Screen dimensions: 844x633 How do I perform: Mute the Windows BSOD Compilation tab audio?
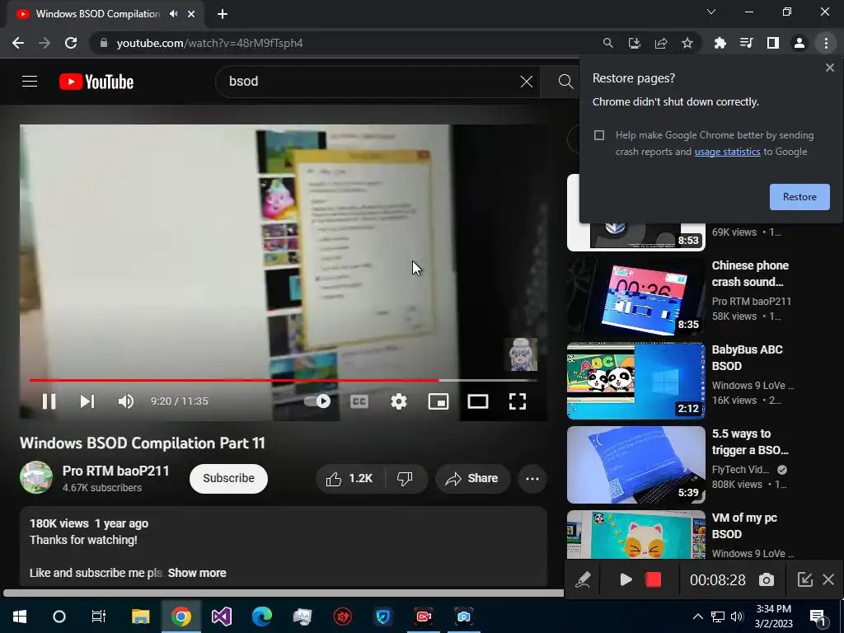[173, 14]
